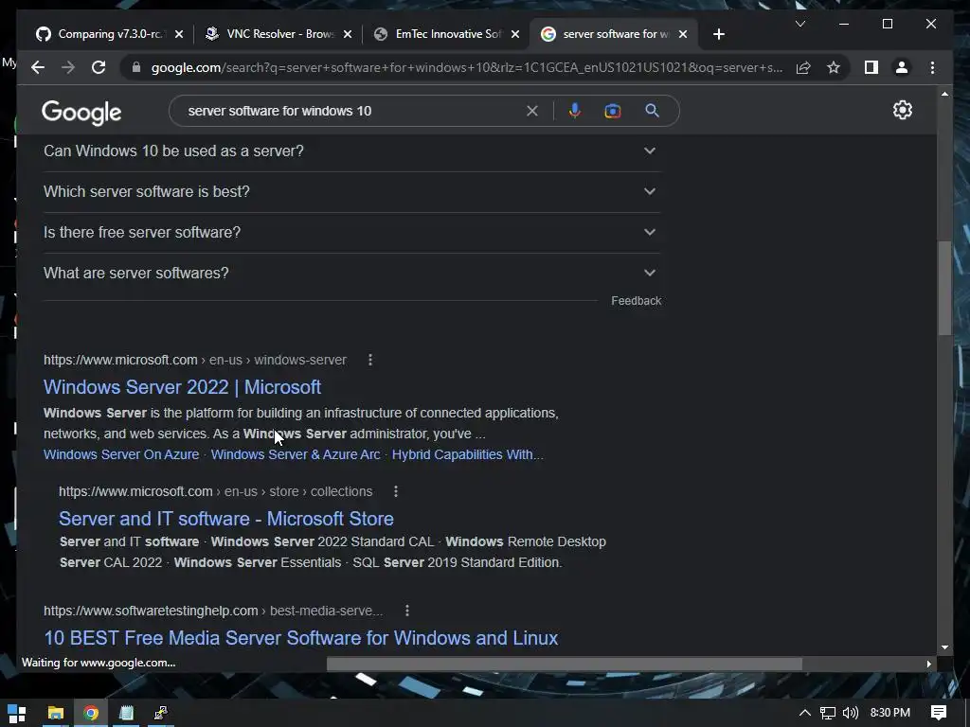Expand 'What are server softwares?'
Screen dimensions: 970x727
[x=351, y=274]
